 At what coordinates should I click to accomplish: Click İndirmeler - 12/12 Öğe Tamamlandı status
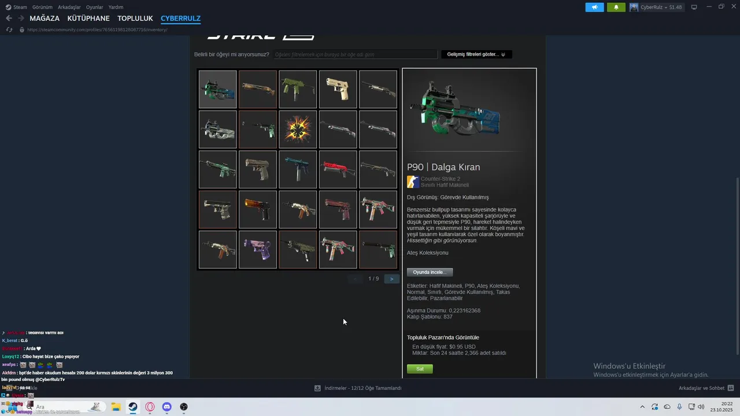tap(363, 388)
